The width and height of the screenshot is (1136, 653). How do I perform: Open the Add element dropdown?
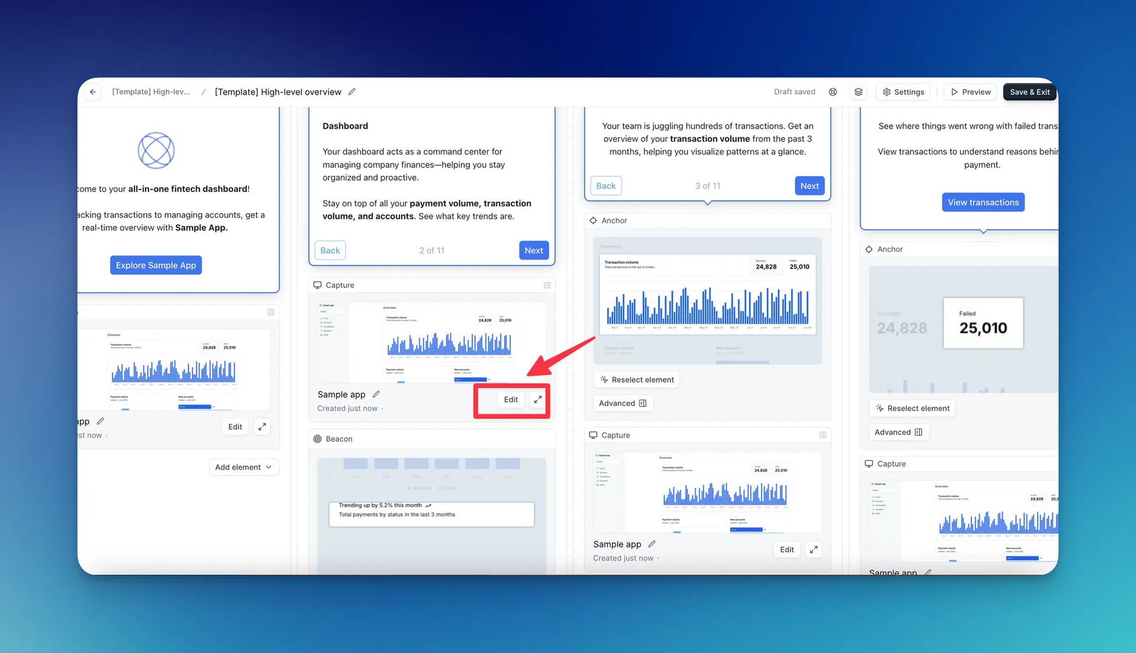244,467
